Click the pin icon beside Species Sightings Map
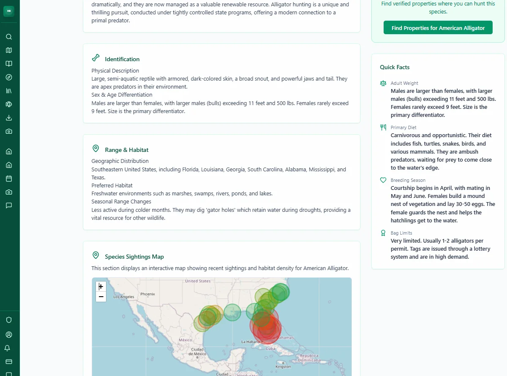 pyautogui.click(x=96, y=255)
